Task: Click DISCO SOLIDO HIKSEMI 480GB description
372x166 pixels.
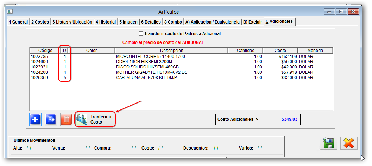Action: tap(147, 67)
